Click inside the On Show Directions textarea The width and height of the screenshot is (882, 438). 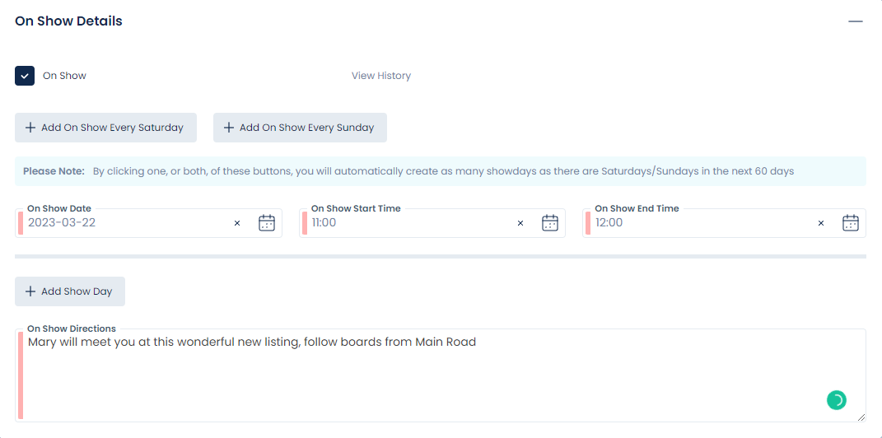click(441, 375)
